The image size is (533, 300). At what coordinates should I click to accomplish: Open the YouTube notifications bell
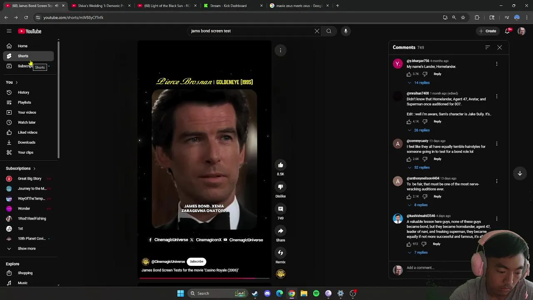pyautogui.click(x=508, y=31)
